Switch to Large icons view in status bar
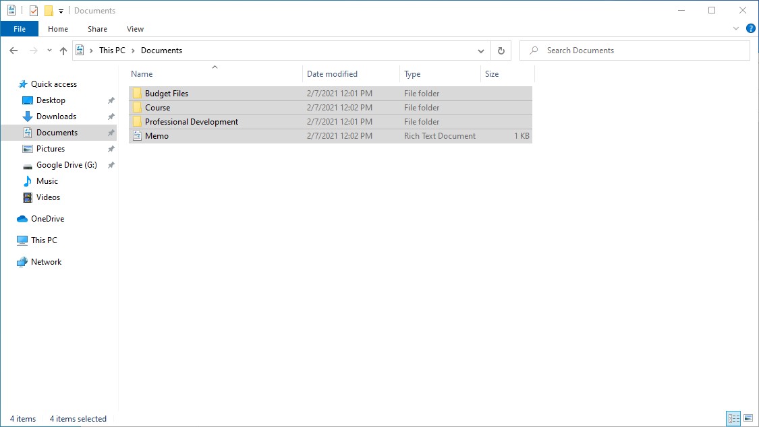 pos(748,418)
